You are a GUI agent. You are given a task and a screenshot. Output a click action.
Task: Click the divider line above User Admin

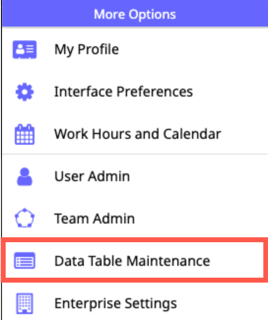coord(135,154)
